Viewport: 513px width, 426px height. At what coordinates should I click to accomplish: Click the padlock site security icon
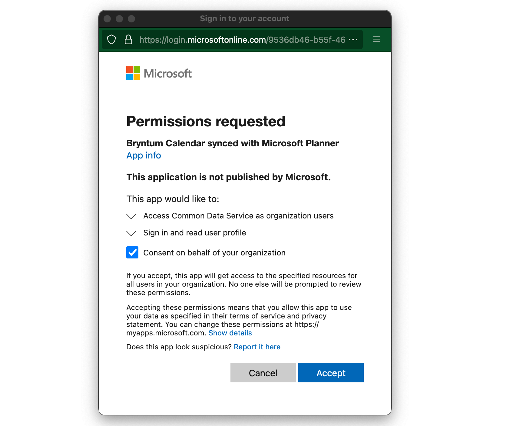[x=128, y=39]
